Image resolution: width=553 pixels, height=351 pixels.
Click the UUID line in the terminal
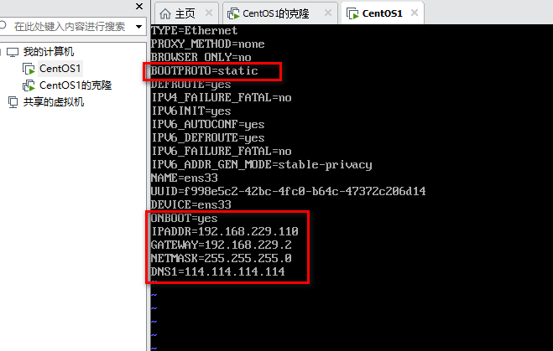288,191
